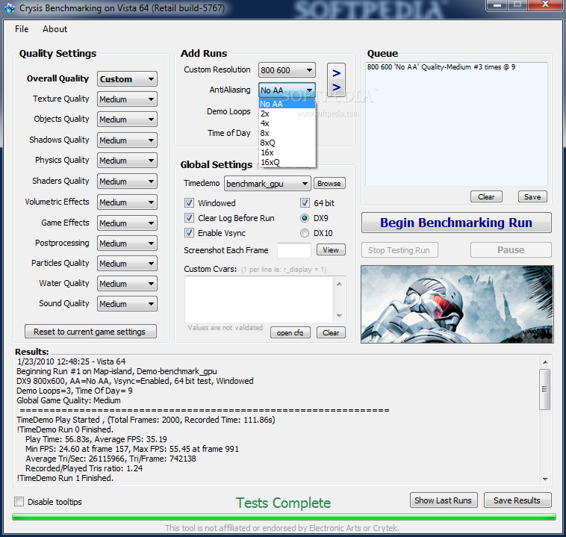This screenshot has height=537, width=566.
Task: Open the Shaders Quality dropdown
Action: [x=127, y=181]
